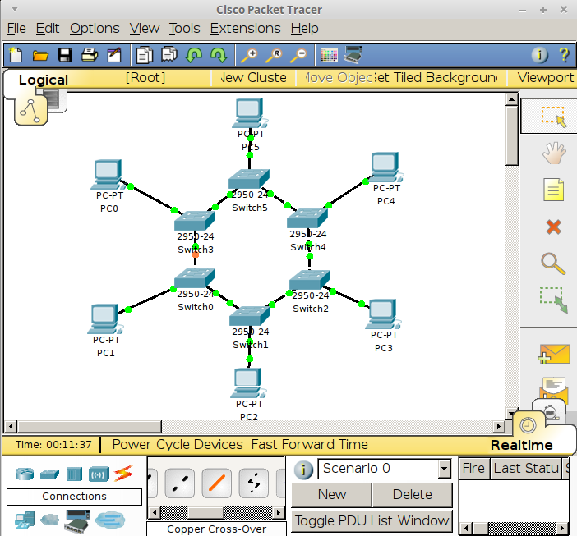This screenshot has height=536, width=577.
Task: Redo with the right green arrow
Action: pyautogui.click(x=219, y=55)
